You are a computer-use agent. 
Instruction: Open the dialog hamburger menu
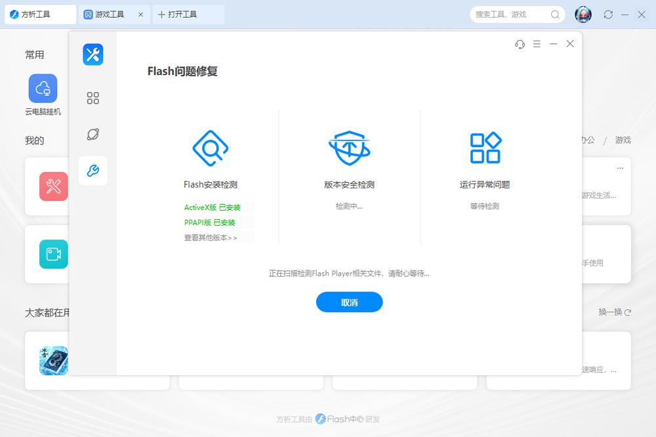pyautogui.click(x=537, y=44)
